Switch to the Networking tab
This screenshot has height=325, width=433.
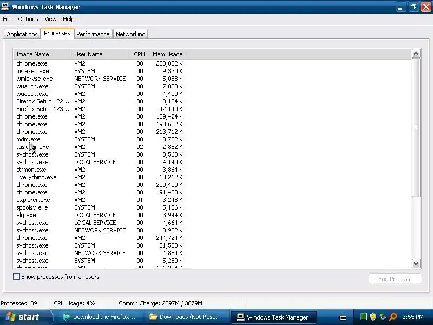[130, 34]
